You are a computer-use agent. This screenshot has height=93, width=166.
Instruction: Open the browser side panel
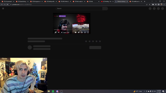158,5
